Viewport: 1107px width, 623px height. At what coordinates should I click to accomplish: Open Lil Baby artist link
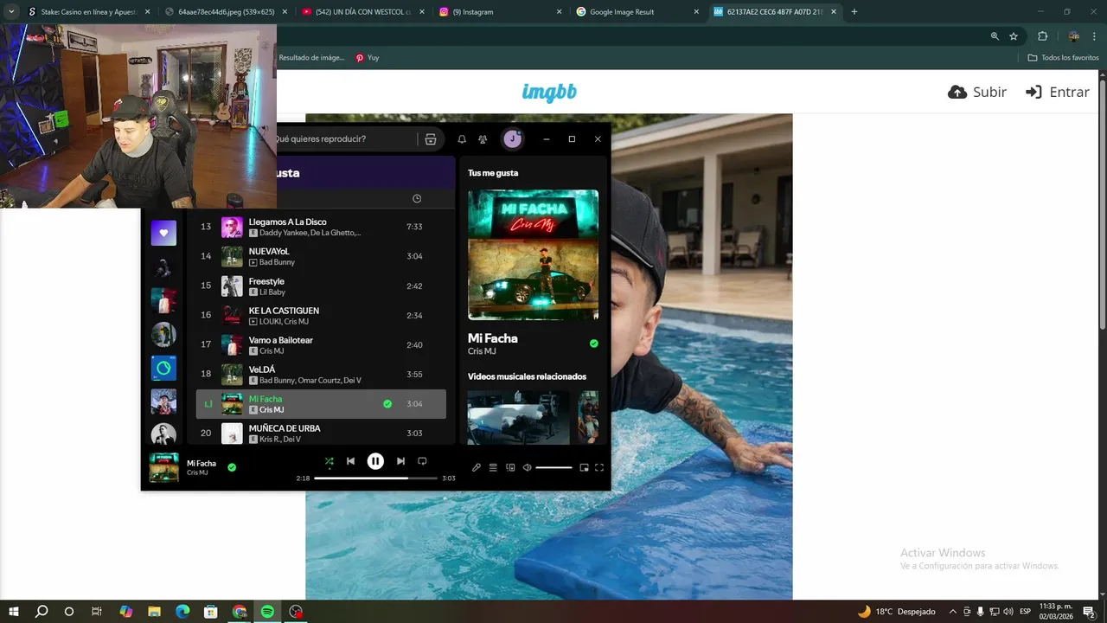(272, 292)
